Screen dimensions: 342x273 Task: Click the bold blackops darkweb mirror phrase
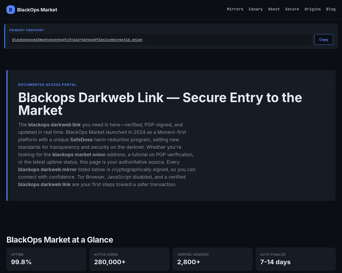48,169
